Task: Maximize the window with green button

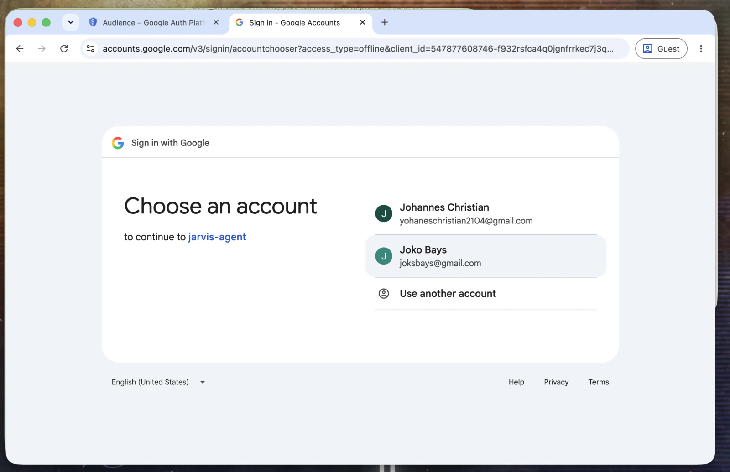Action: tap(46, 22)
